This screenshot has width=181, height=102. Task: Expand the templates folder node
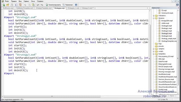coord(154,54)
